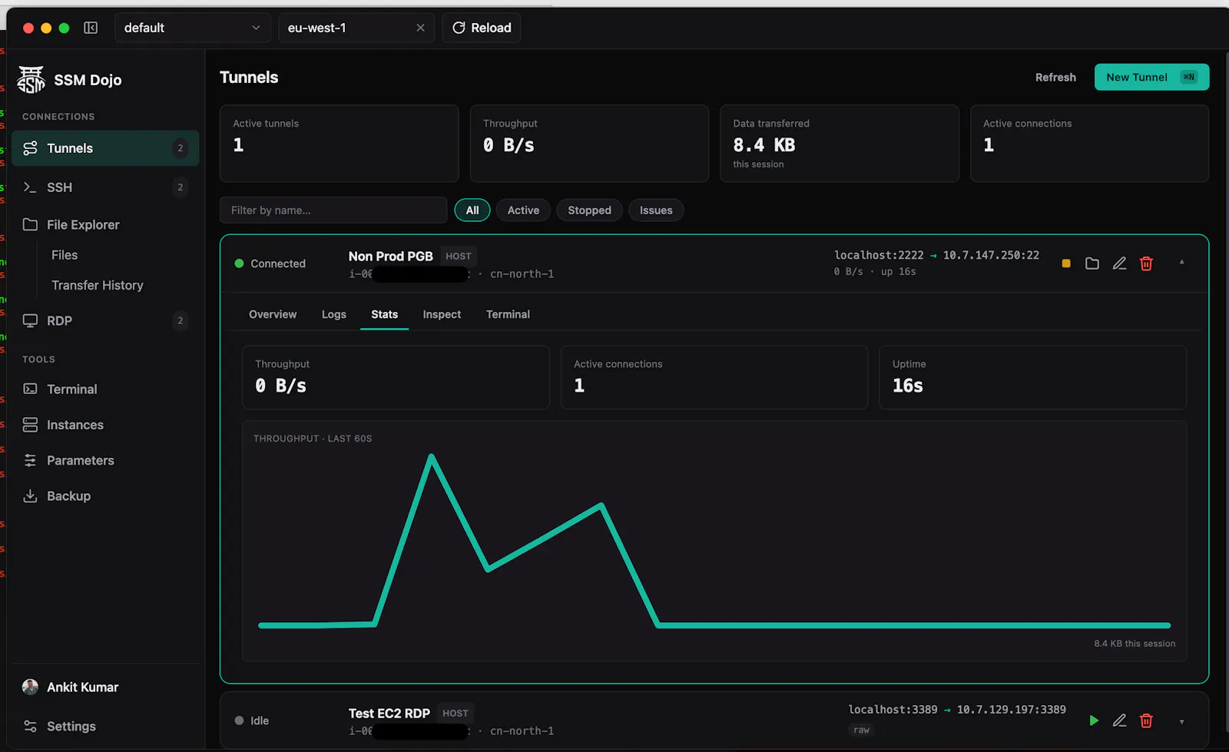Switch to the Inspect tab

[442, 314]
